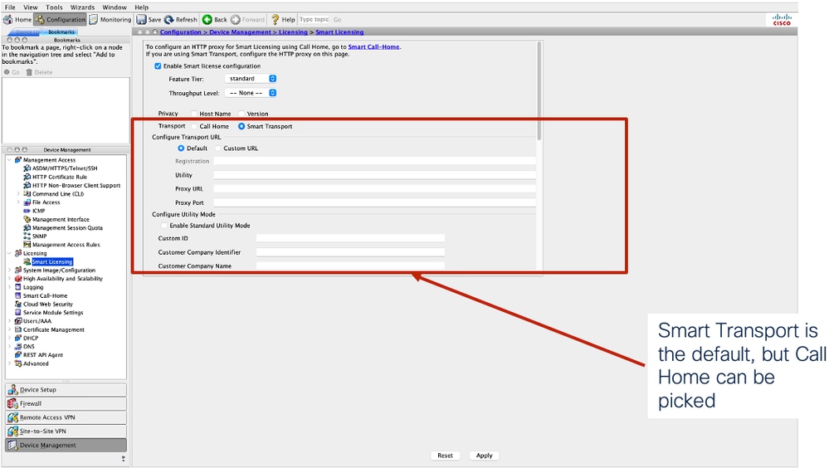Viewport: 829px width, 468px height.
Task: Switch to the Bookmarks tab
Action: [61, 32]
